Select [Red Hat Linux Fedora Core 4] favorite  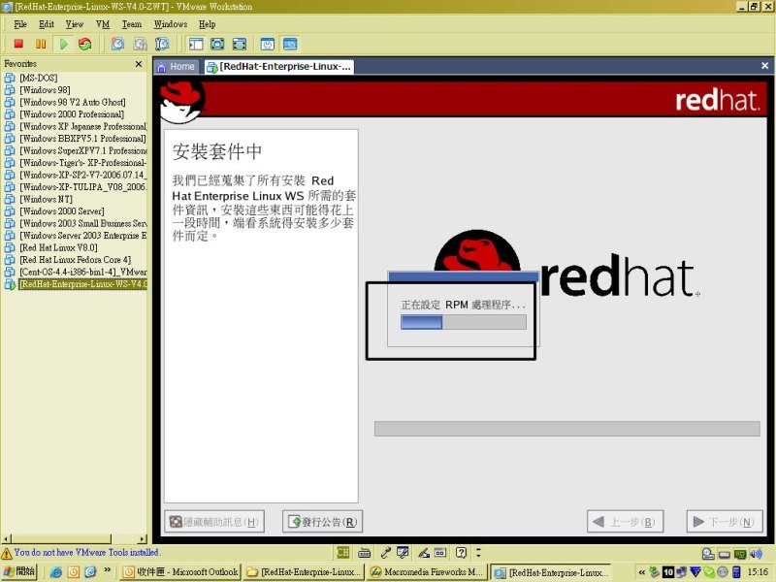[75, 260]
